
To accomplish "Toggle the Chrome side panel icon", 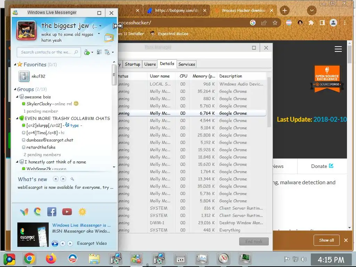I will tap(322, 23).
